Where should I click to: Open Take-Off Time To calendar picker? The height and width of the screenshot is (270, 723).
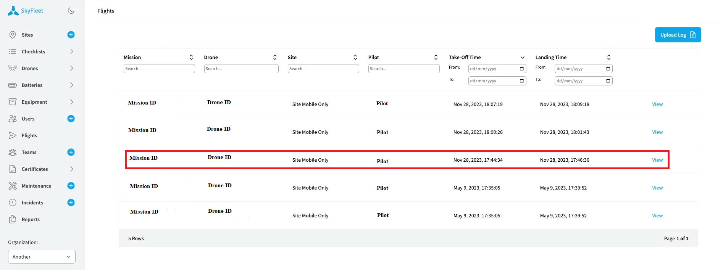522,81
